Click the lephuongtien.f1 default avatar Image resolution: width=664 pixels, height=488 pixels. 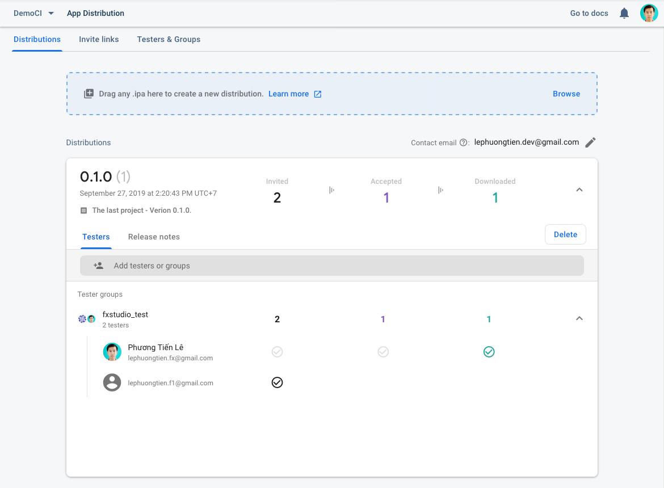(x=112, y=382)
